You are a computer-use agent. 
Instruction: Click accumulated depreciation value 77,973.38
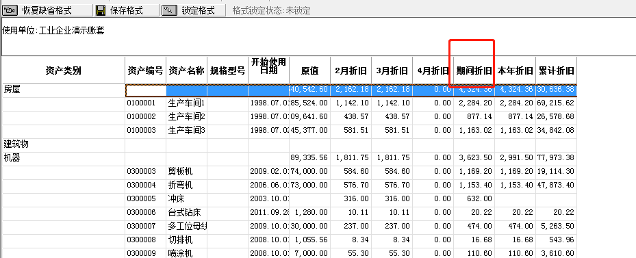(557, 158)
